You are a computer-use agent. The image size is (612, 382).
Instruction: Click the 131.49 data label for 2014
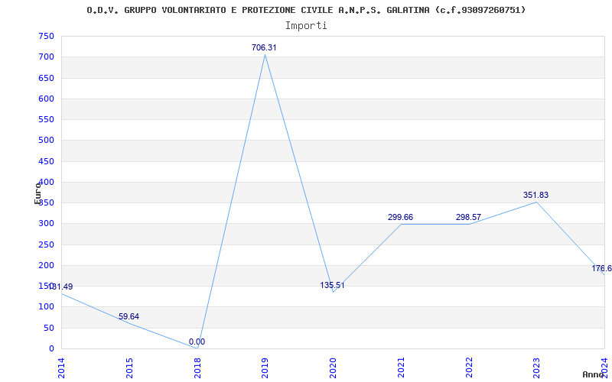coord(60,287)
